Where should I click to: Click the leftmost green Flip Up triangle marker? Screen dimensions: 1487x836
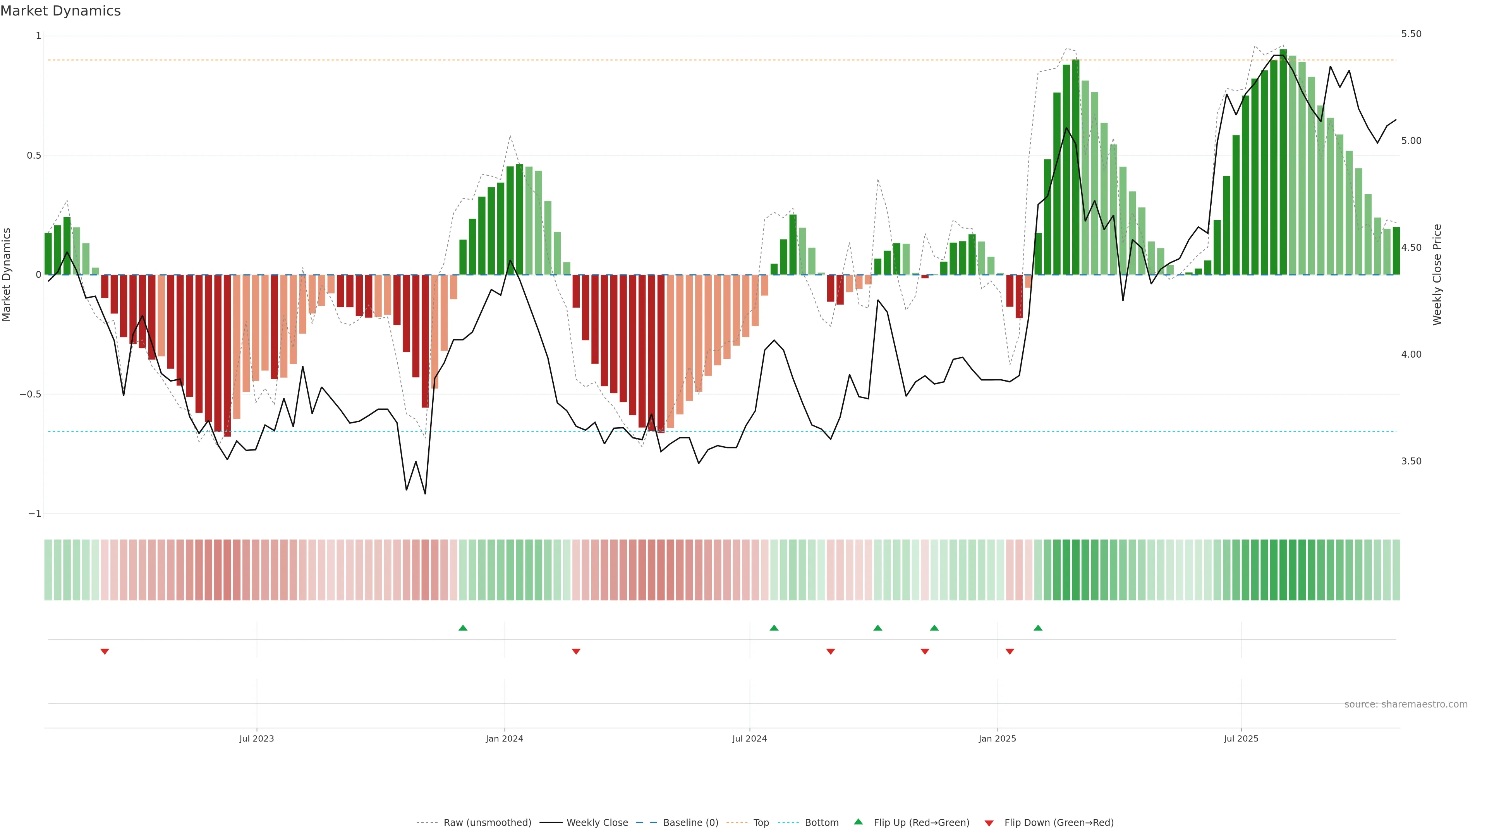click(x=462, y=628)
